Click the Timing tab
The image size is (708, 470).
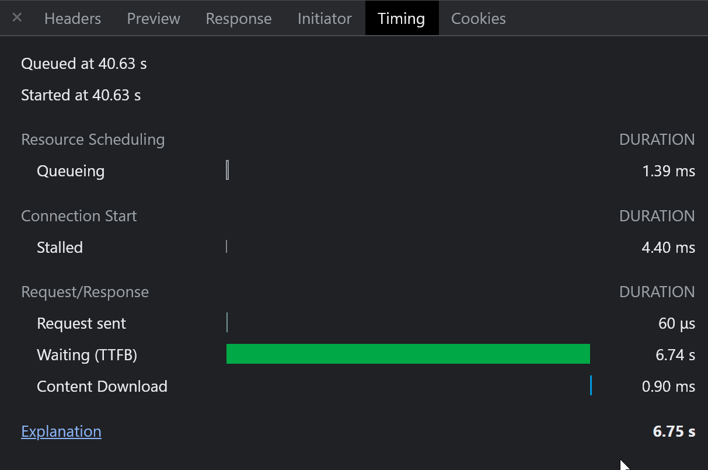[x=402, y=19]
